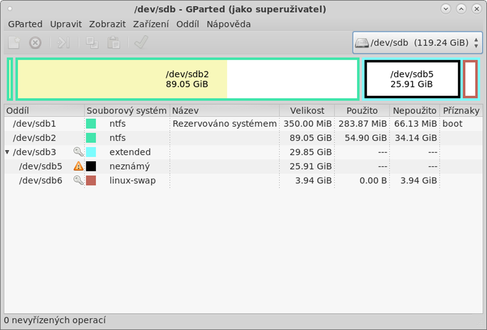Click the key icon beside /dev/sdb3

click(x=78, y=152)
